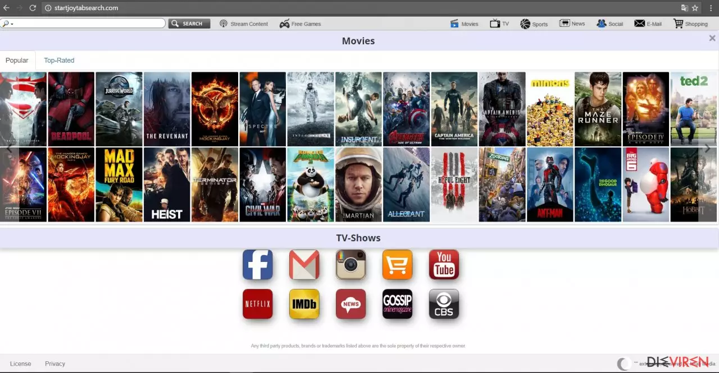
Task: Open the Privacy link in footer
Action: [x=55, y=364]
